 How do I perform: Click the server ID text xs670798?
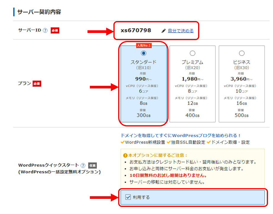coord(136,30)
